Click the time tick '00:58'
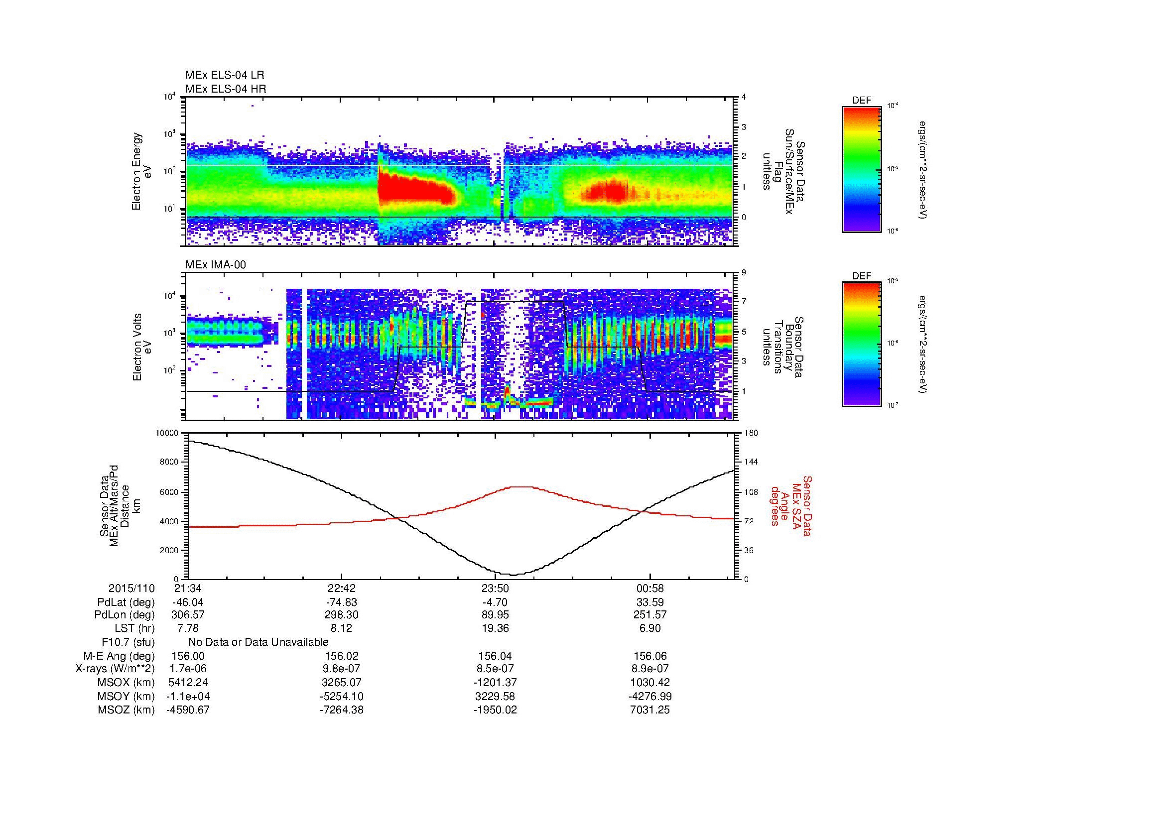Viewport: 1165px width, 823px height. (650, 588)
